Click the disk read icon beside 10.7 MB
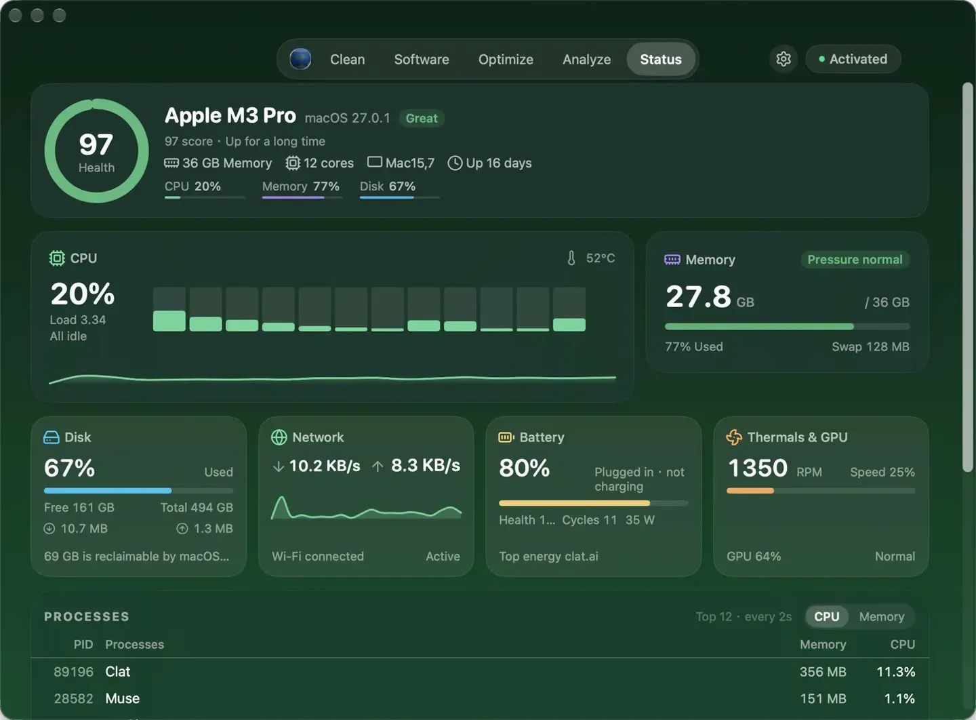This screenshot has width=976, height=720. point(49,529)
